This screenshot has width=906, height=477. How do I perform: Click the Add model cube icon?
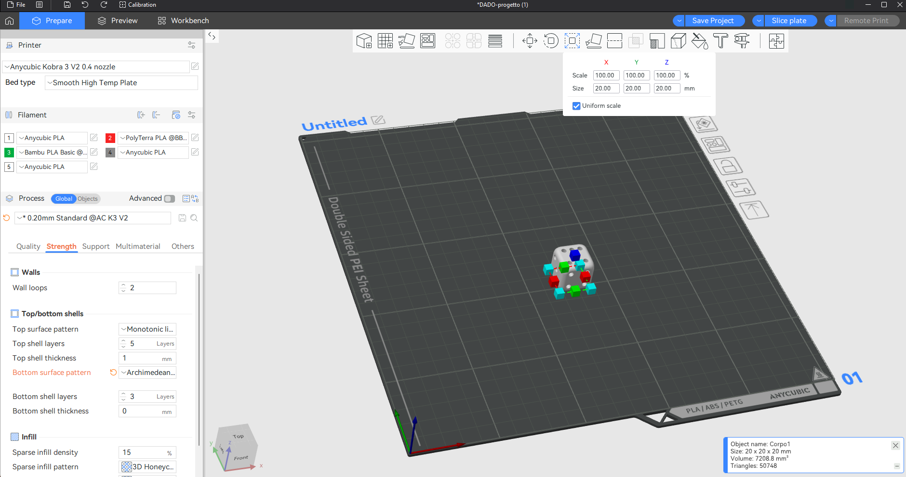[x=364, y=41]
